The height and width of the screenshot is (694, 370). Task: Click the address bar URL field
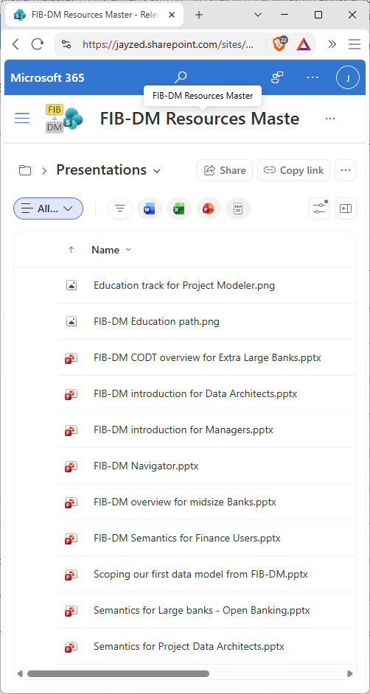[168, 44]
